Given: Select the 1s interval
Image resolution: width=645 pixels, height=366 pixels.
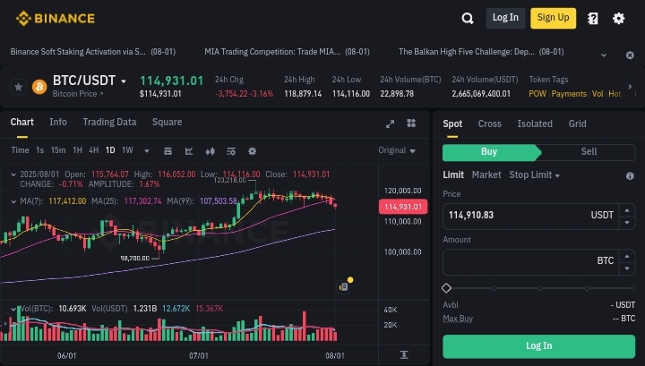Looking at the screenshot, I should [x=40, y=150].
